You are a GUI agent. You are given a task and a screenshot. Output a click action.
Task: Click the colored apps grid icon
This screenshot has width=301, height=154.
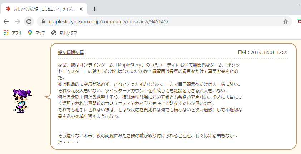coord(6,33)
